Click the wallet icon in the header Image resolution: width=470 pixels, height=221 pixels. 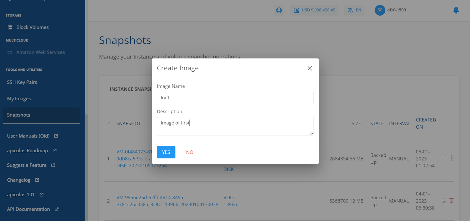(x=296, y=10)
